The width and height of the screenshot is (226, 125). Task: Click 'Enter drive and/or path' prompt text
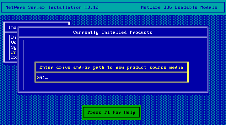tap(111, 67)
